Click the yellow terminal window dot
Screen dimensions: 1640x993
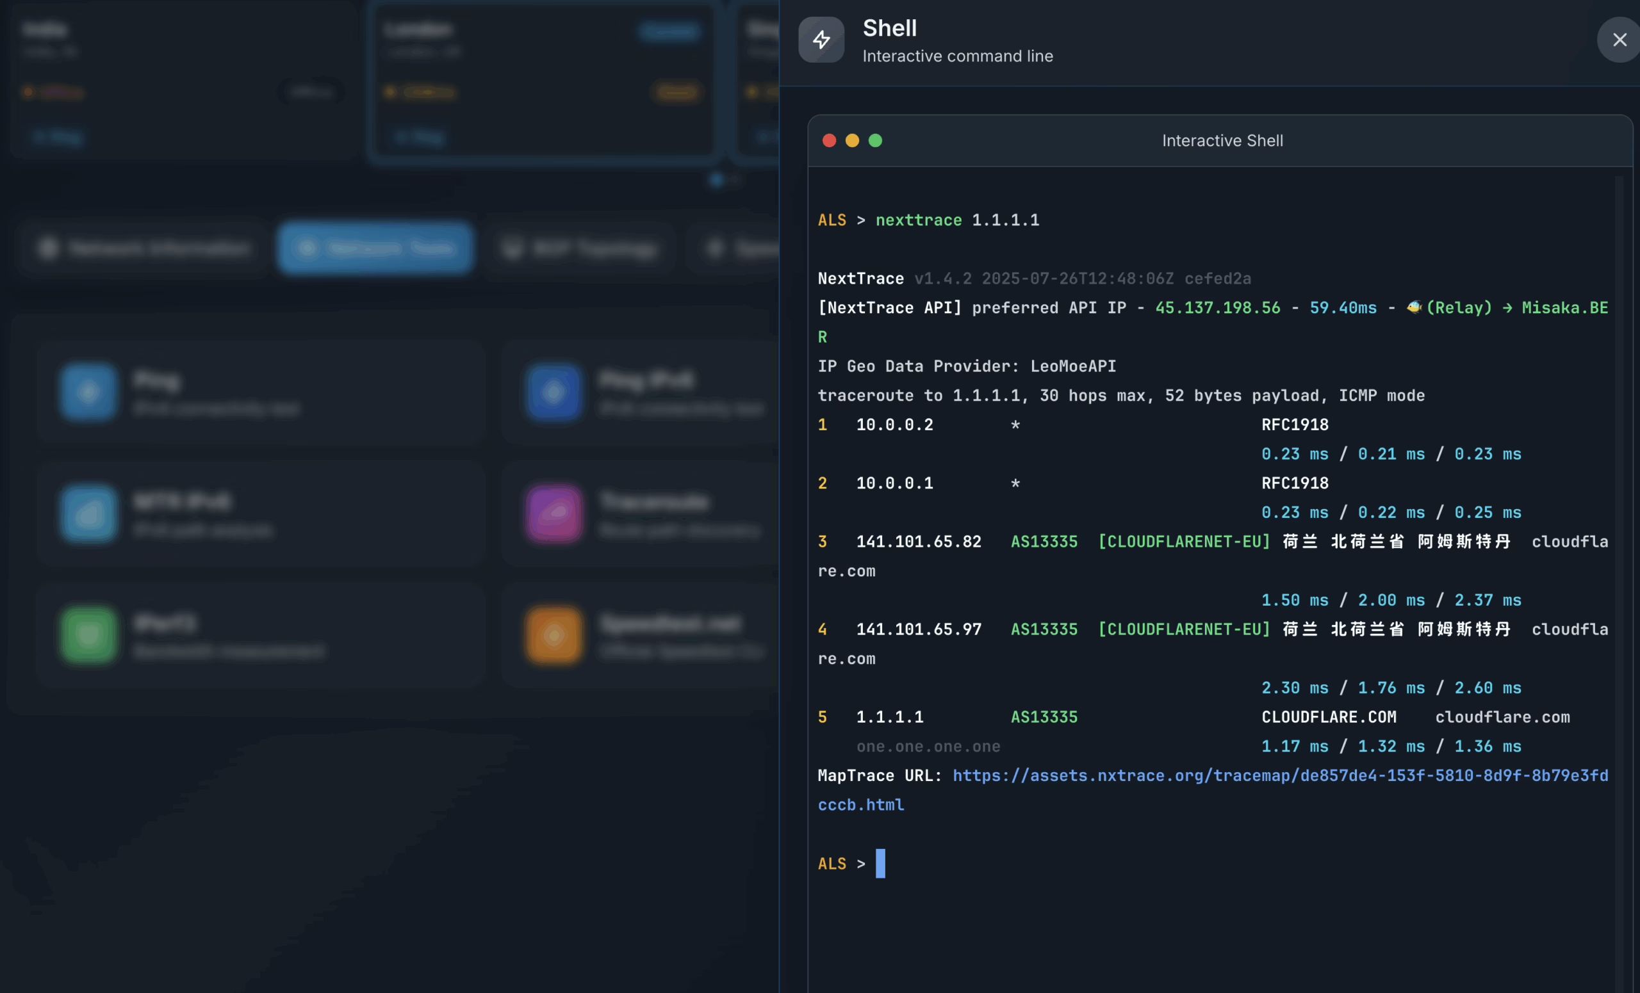(x=852, y=140)
